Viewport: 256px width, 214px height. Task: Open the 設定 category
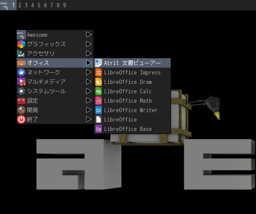[55, 101]
